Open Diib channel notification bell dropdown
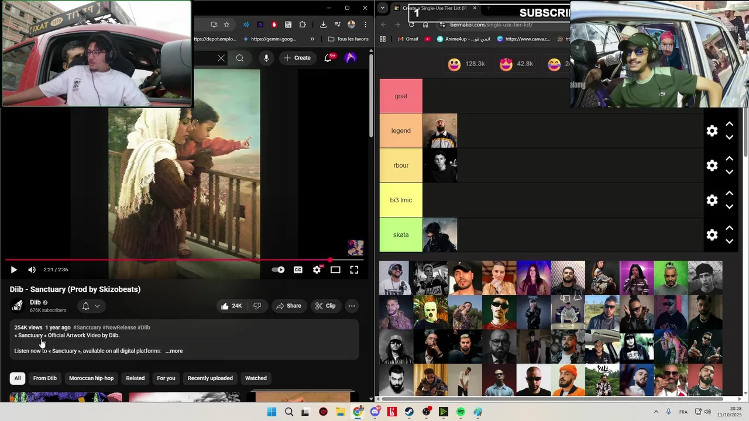This screenshot has height=421, width=749. [x=91, y=306]
